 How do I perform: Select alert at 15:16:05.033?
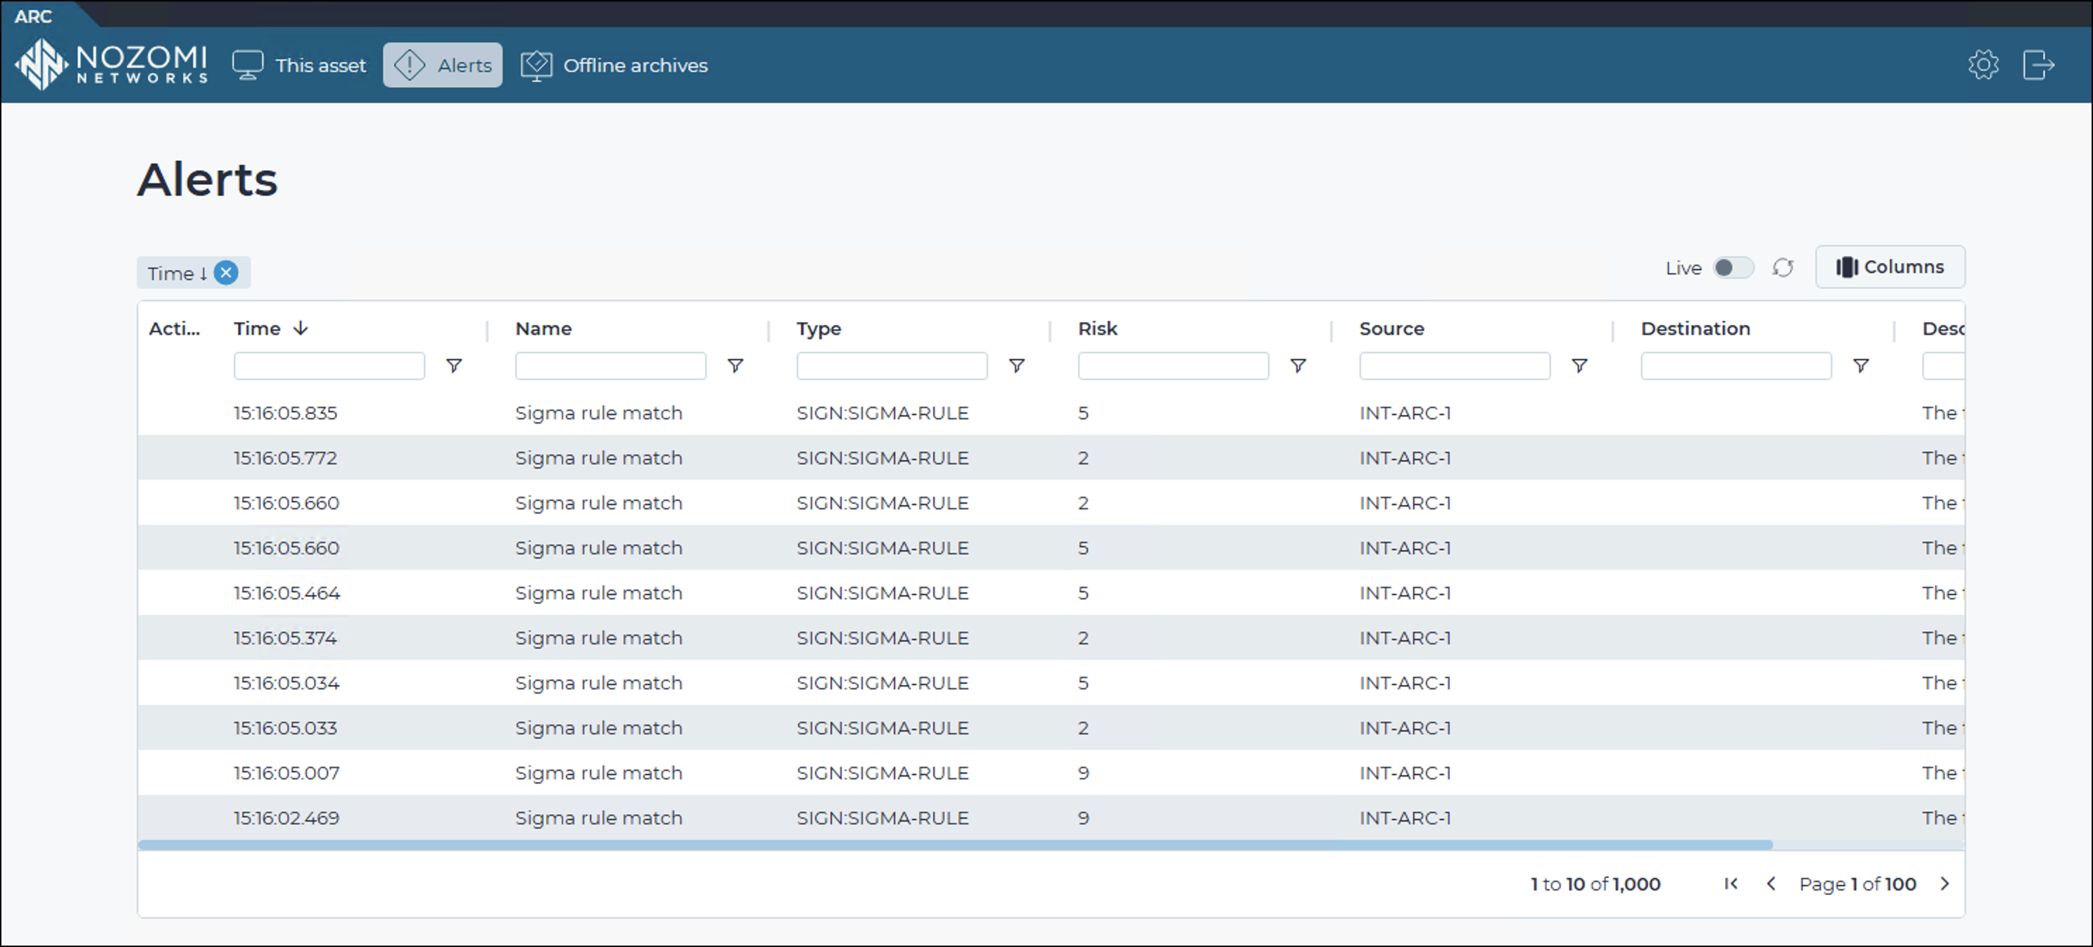[x=1051, y=728]
